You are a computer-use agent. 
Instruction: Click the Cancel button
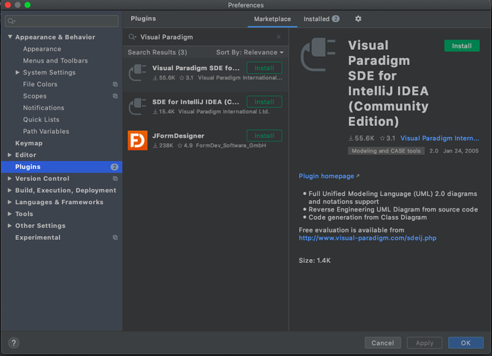point(382,343)
